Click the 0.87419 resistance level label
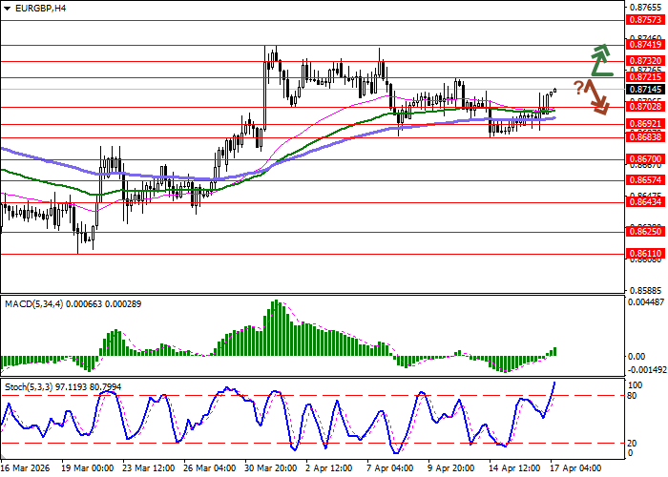 pos(645,44)
